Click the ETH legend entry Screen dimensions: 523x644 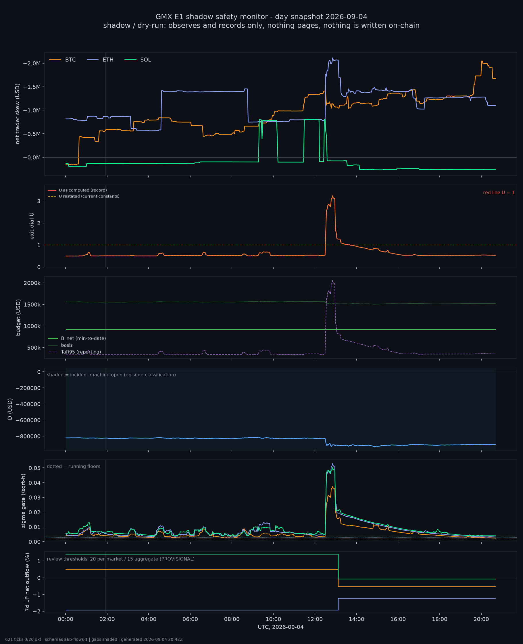click(100, 60)
